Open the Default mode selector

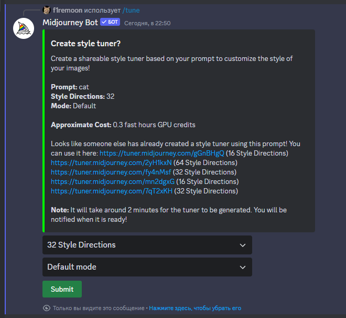pos(142,267)
